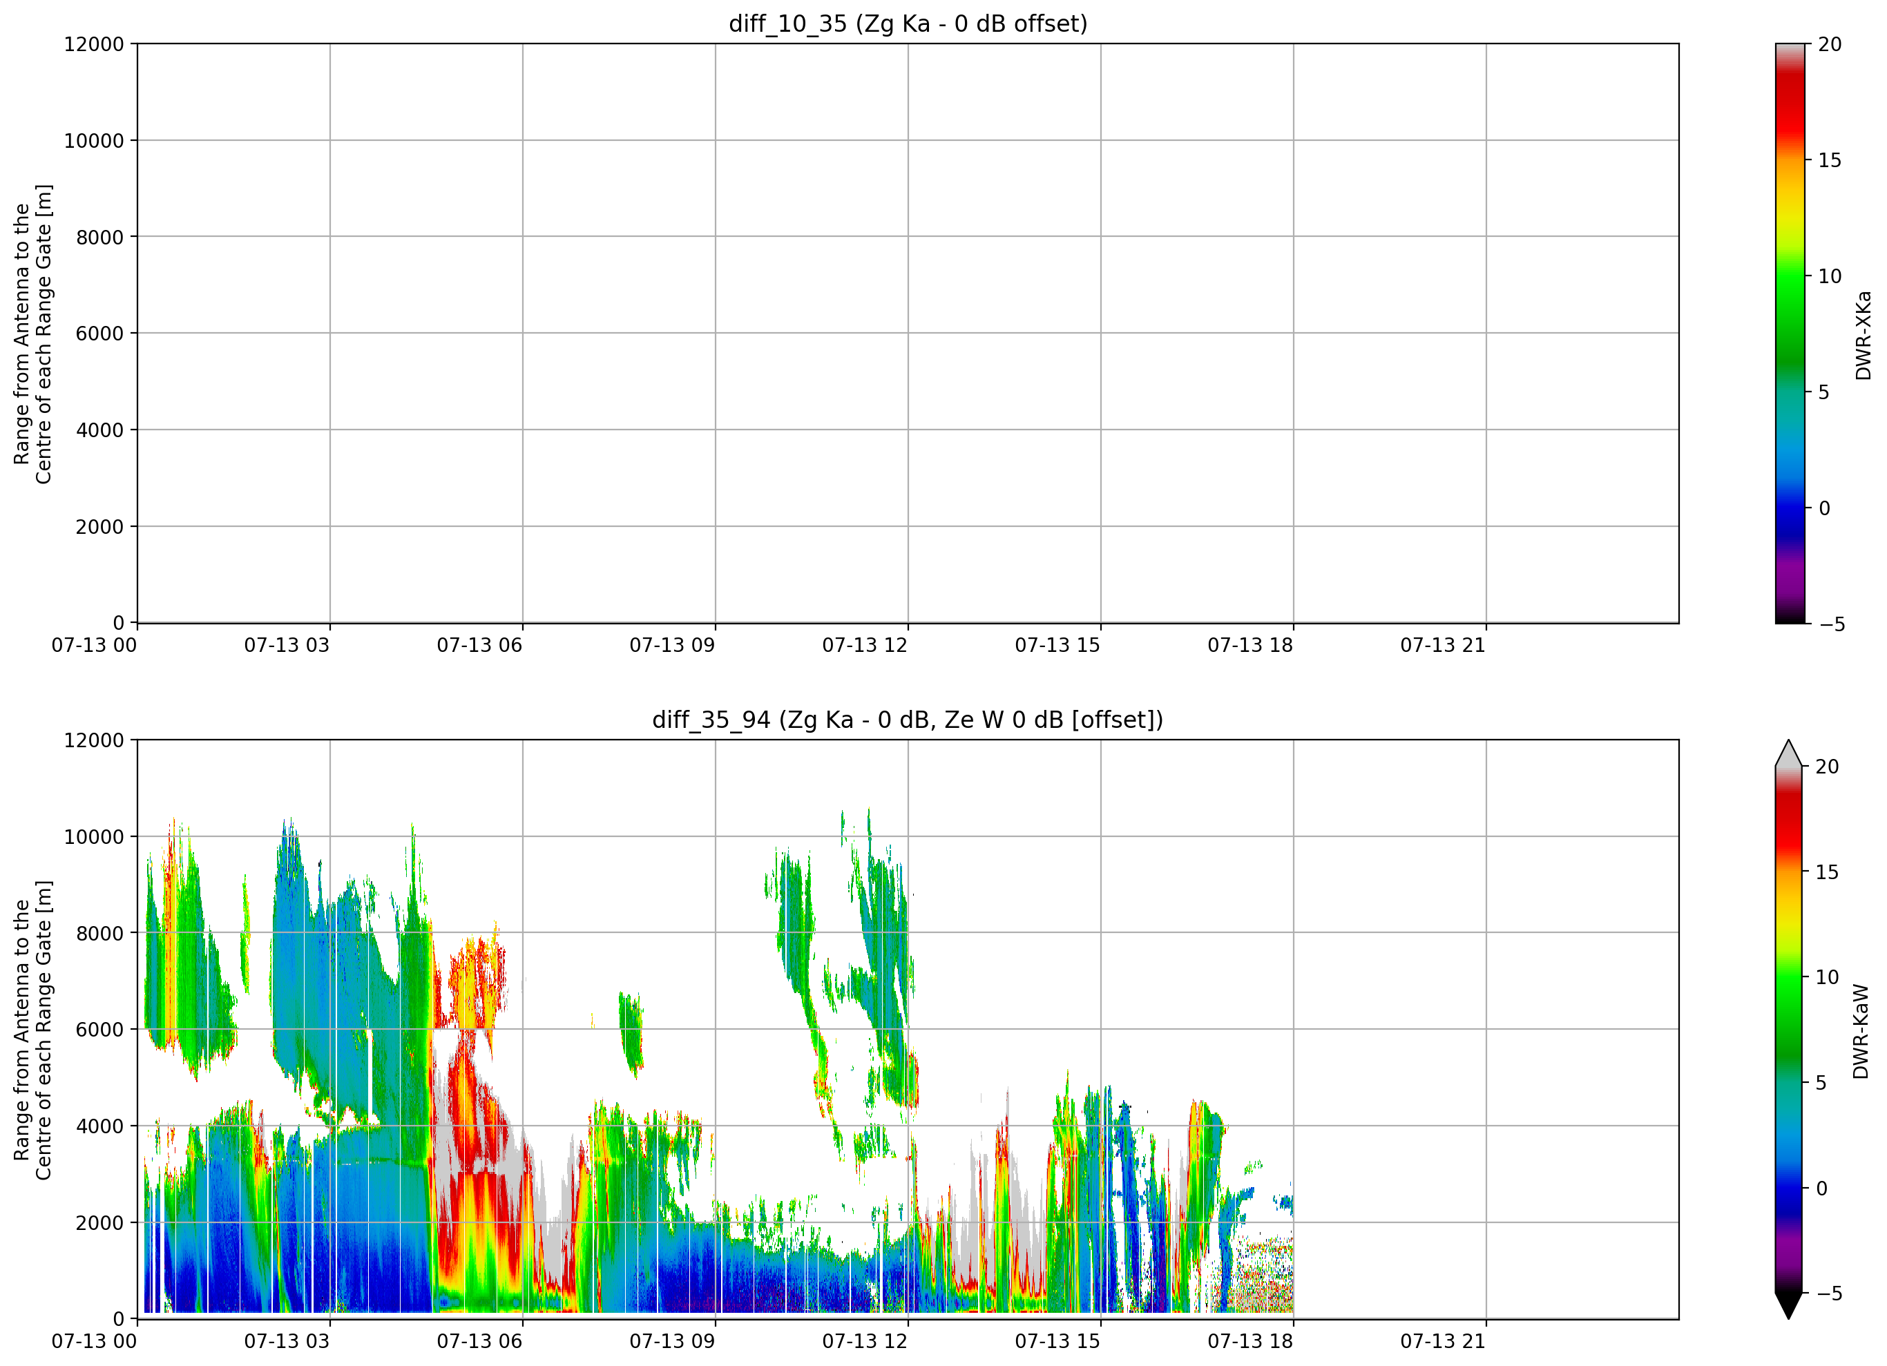This screenshot has height=1366, width=1887.
Task: Click the 15 tick on the DWR-KaW colorbar
Action: click(1828, 872)
